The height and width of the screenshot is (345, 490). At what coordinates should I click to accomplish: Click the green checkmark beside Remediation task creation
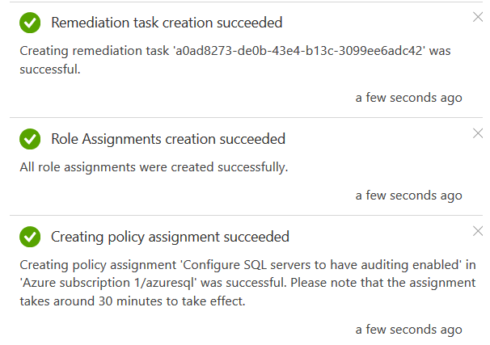[30, 23]
